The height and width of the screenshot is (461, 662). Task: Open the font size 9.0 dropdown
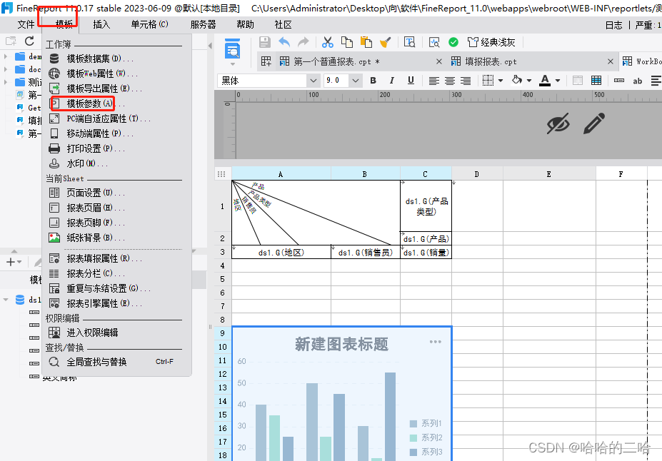pyautogui.click(x=354, y=80)
